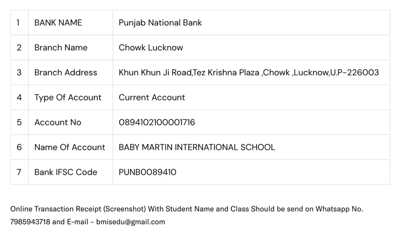Click the IFSC code PUNB0089410

click(147, 172)
